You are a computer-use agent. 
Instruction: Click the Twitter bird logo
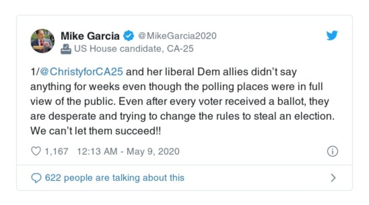[332, 36]
